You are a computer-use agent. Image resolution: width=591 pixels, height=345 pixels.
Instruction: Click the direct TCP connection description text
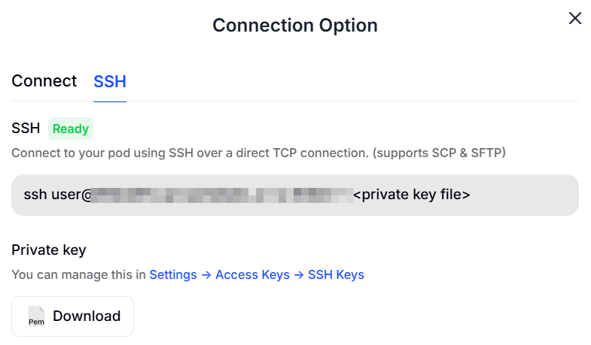click(x=258, y=153)
